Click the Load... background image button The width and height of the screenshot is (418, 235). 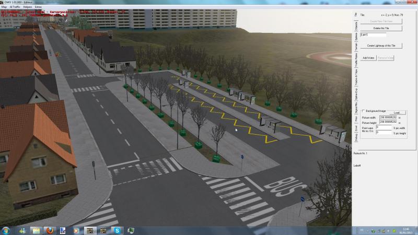[x=397, y=113]
